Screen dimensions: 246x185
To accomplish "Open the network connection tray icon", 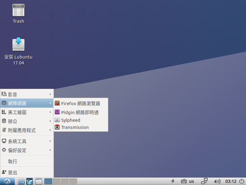I will 204,181.
